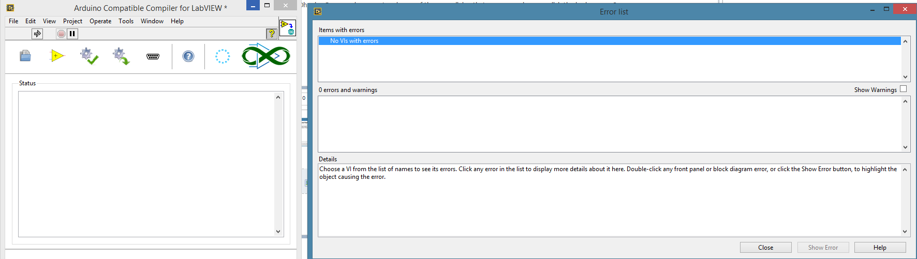Click the LabVIEW icon in the Error list title bar

pos(318,11)
